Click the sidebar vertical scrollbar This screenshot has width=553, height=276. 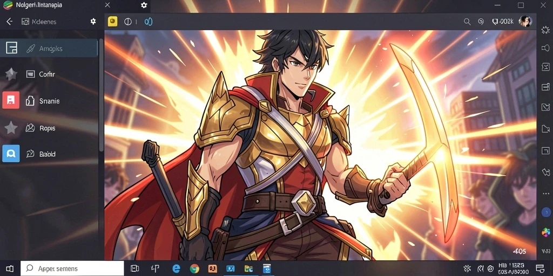[101, 95]
